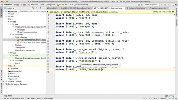Screen dimensions: 178x100
Task: Click the fold marker on editor line 13
Action: (55, 49)
